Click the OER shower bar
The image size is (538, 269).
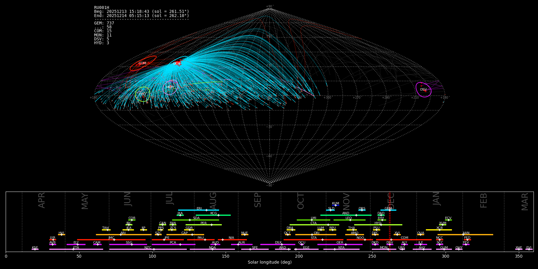click(340, 244)
